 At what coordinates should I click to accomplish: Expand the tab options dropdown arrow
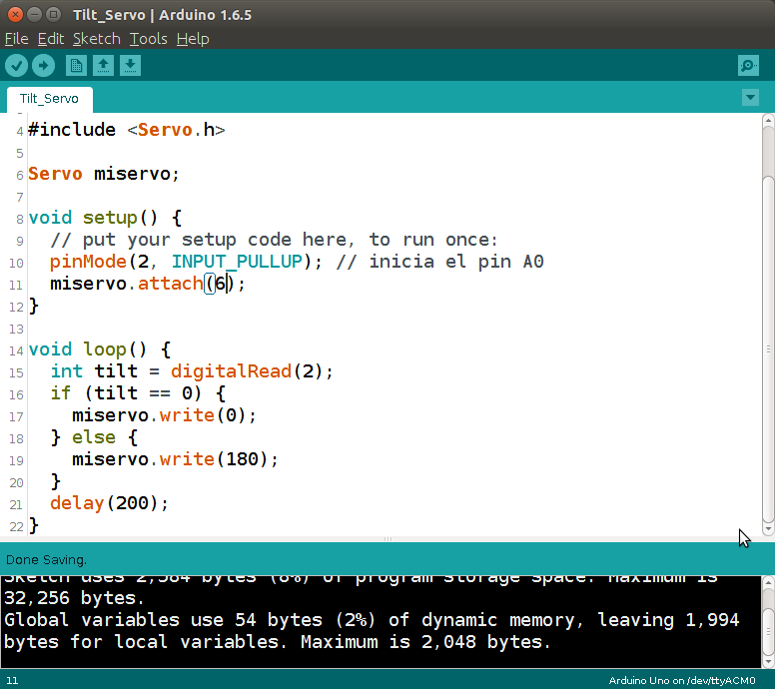(750, 98)
